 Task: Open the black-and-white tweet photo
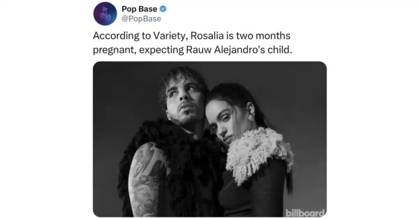coord(210,139)
